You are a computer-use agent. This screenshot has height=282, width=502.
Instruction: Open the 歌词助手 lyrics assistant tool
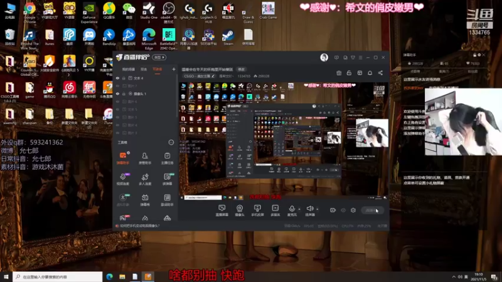167,200
